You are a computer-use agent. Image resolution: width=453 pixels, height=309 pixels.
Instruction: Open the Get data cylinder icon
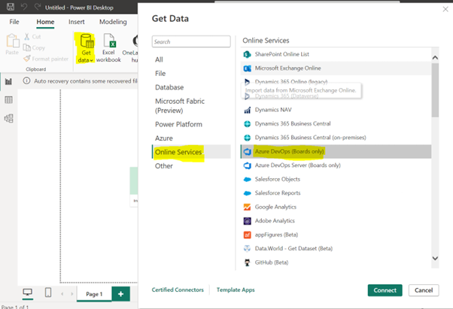click(x=87, y=41)
